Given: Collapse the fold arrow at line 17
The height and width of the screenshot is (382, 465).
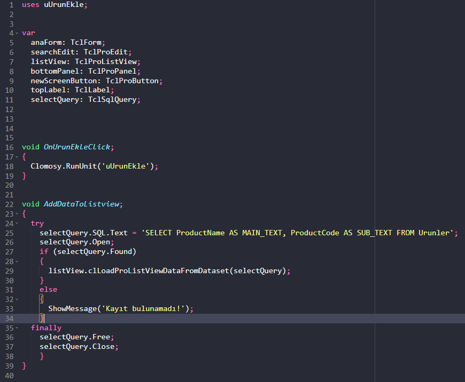Looking at the screenshot, I should (x=17, y=157).
